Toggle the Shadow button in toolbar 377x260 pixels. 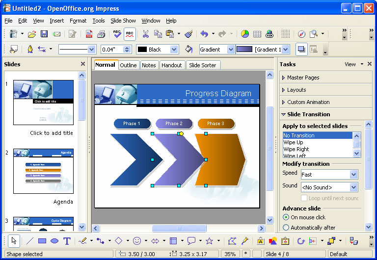(x=301, y=49)
